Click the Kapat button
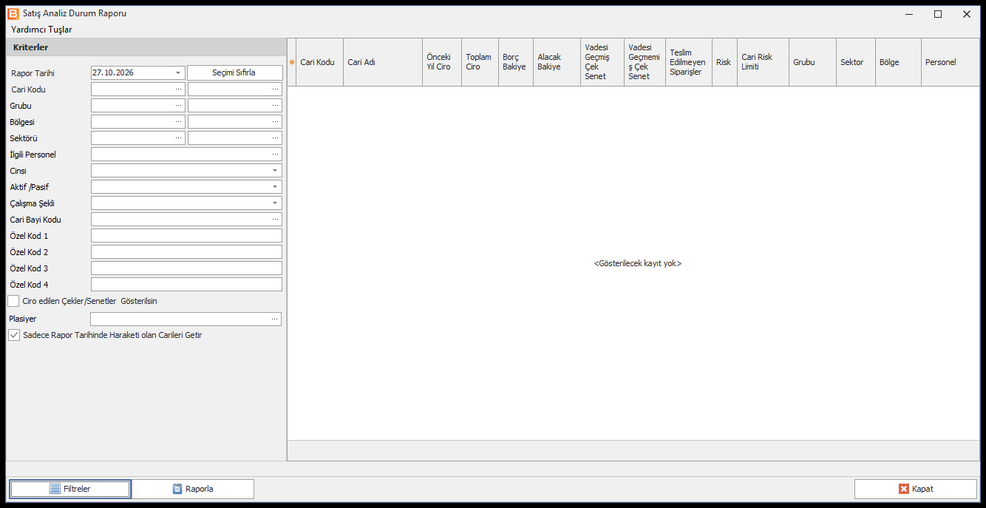This screenshot has width=986, height=508. 916,489
